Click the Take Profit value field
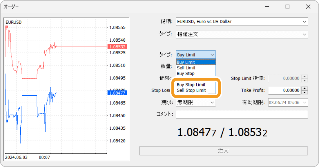This screenshot has width=319, height=167. tap(284, 90)
